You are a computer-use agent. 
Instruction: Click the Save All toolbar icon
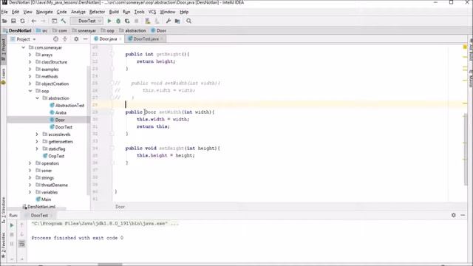click(13, 21)
